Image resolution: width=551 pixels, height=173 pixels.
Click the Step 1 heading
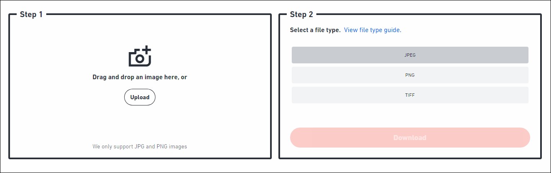click(x=31, y=15)
